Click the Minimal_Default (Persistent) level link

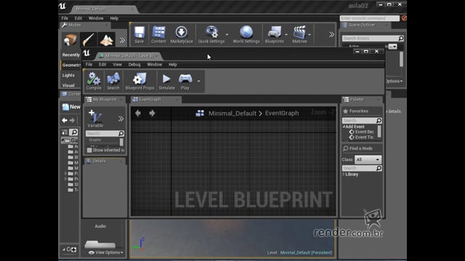click(306, 253)
